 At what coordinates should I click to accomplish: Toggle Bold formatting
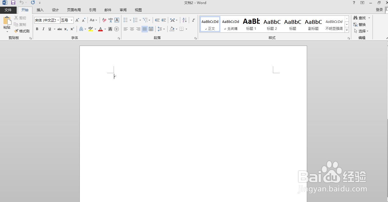click(37, 29)
